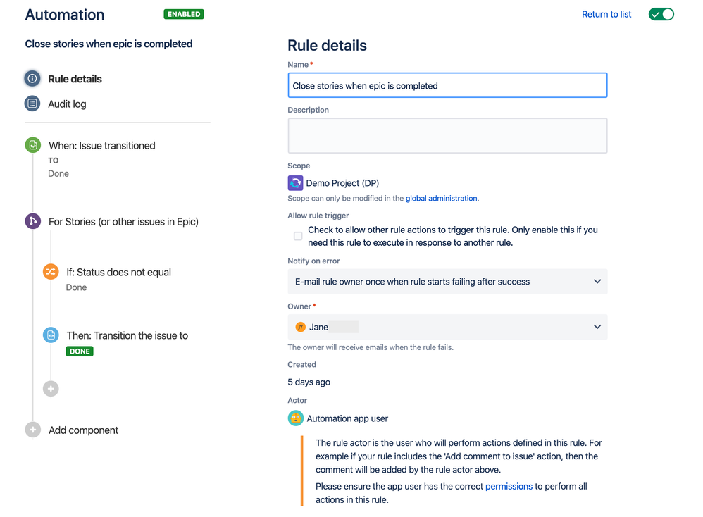Add a step with the branch plus icon
Viewport: 703px width, 517px height.
(x=51, y=388)
